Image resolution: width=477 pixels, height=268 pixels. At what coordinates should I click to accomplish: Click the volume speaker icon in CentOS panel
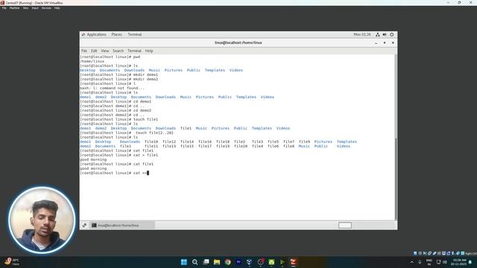pos(385,35)
